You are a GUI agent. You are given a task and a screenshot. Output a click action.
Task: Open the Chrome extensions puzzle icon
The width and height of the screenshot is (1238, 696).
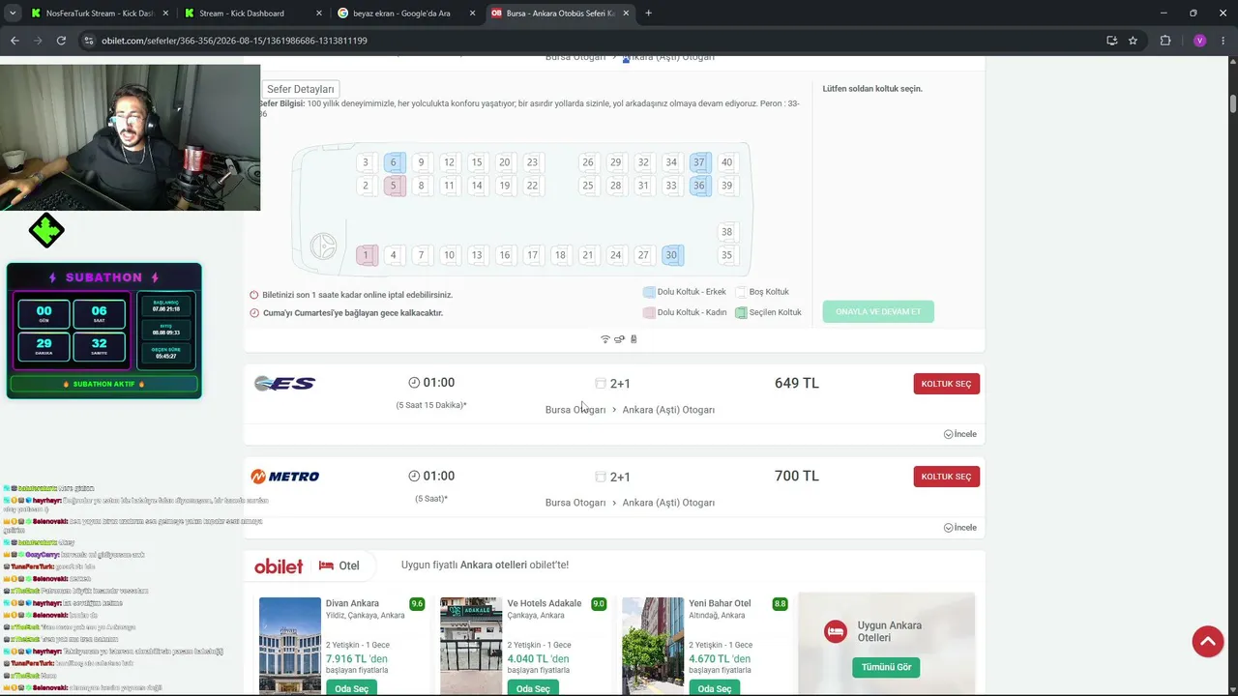1165,41
